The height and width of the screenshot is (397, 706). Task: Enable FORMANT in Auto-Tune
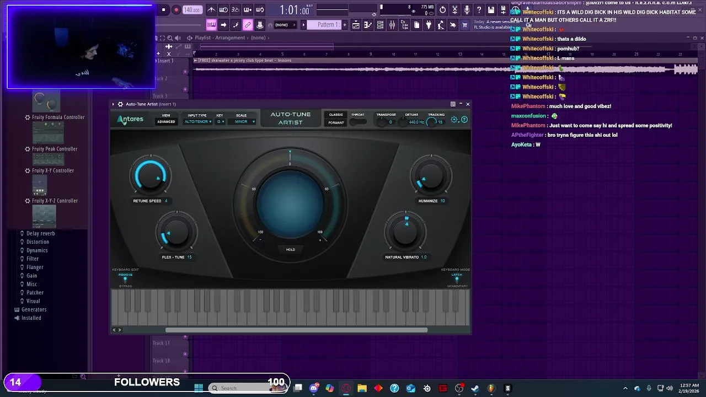coord(336,122)
